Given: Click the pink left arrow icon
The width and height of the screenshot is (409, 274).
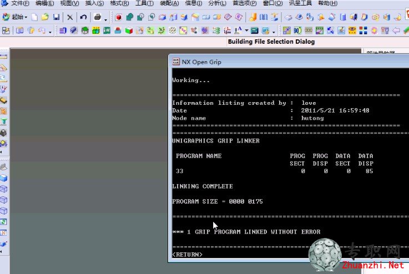Looking at the screenshot, I should pyautogui.click(x=396, y=31).
